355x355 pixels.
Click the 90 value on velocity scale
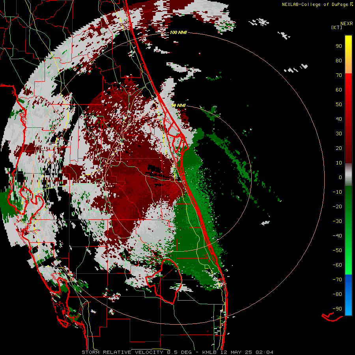pyautogui.click(x=339, y=46)
